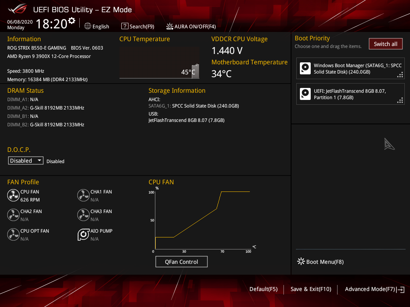The width and height of the screenshot is (410, 307).
Task: Click DIMM_A2 G-Skill 8192MB entry
Action: tap(46, 108)
